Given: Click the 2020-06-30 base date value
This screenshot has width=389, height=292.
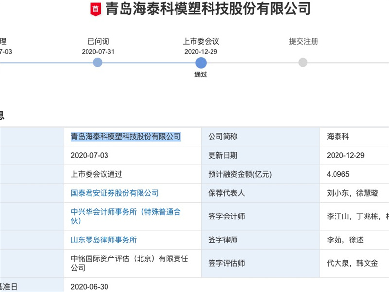Looking at the screenshot, I should [x=89, y=287].
